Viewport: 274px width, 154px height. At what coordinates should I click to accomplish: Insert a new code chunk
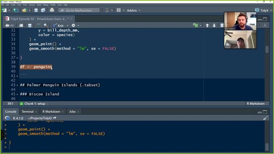195,25
